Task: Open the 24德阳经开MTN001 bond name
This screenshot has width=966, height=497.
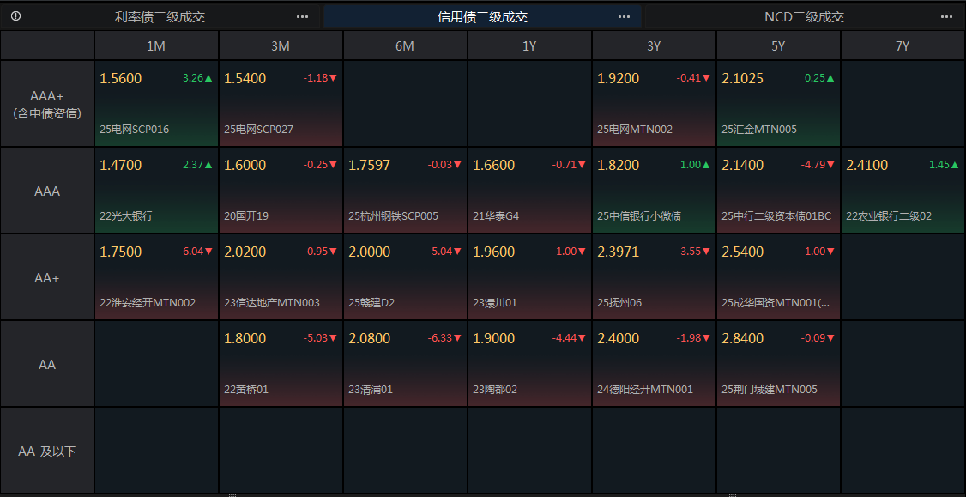Action: tap(644, 390)
